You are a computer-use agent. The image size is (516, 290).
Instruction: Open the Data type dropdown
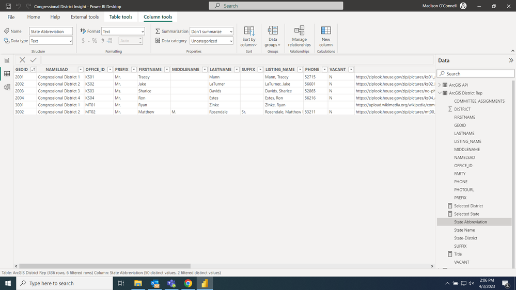[x=51, y=41]
